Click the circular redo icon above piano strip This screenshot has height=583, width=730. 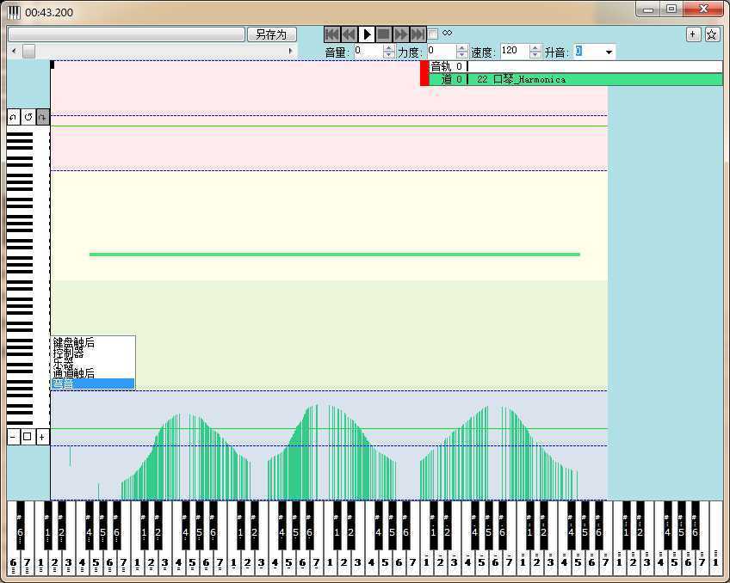(x=28, y=117)
